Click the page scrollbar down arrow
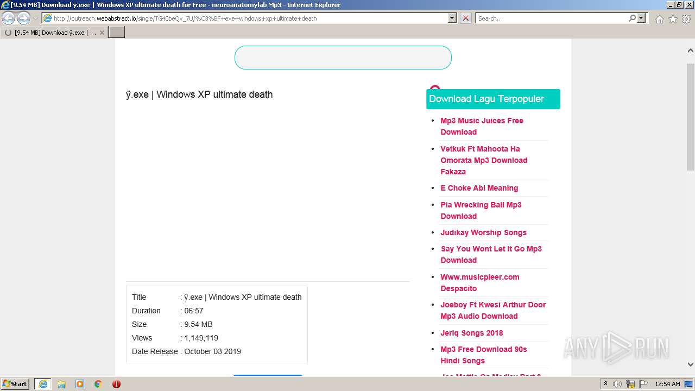Image resolution: width=695 pixels, height=391 pixels. [690, 364]
